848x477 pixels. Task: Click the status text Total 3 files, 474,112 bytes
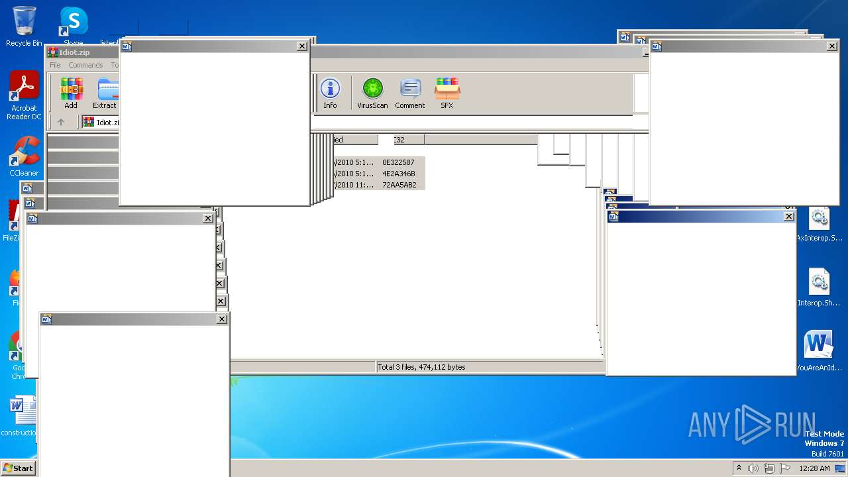(x=421, y=367)
